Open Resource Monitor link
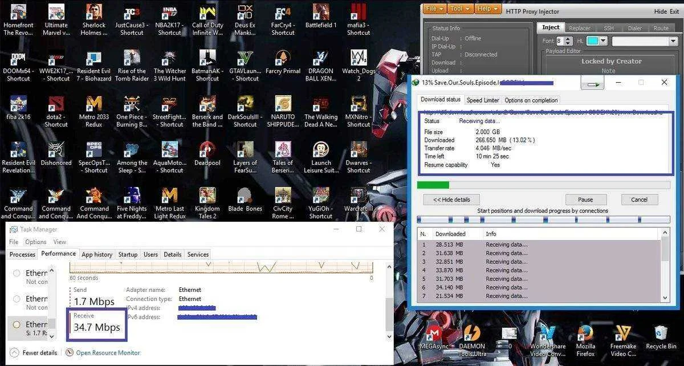 pyautogui.click(x=108, y=353)
